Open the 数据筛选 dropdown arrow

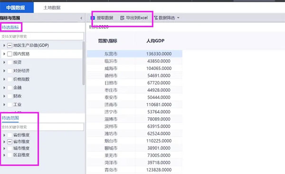(178, 17)
